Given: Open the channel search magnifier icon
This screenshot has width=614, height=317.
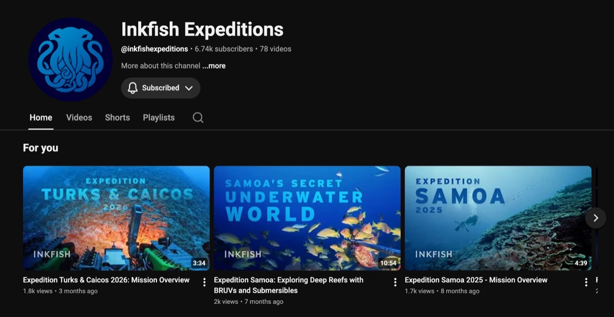Looking at the screenshot, I should [198, 118].
